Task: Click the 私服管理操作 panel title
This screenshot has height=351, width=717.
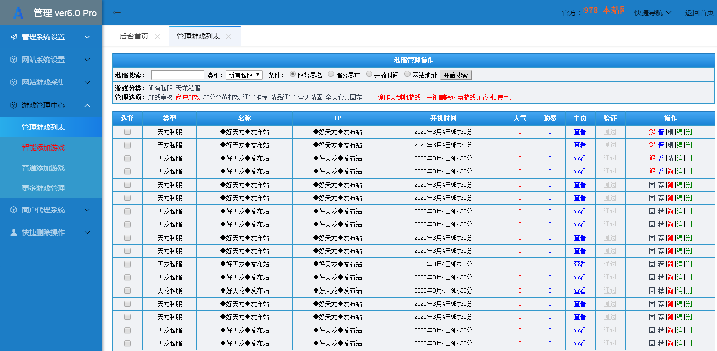Action: click(x=414, y=60)
